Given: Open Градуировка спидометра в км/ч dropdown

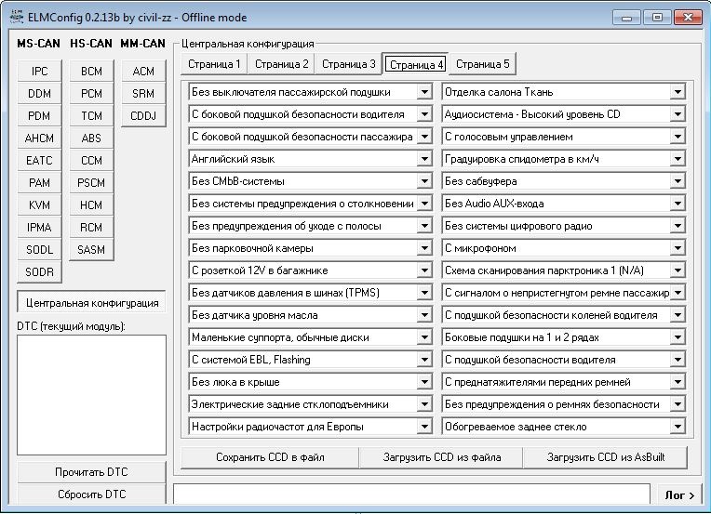Looking at the screenshot, I should (563, 159).
